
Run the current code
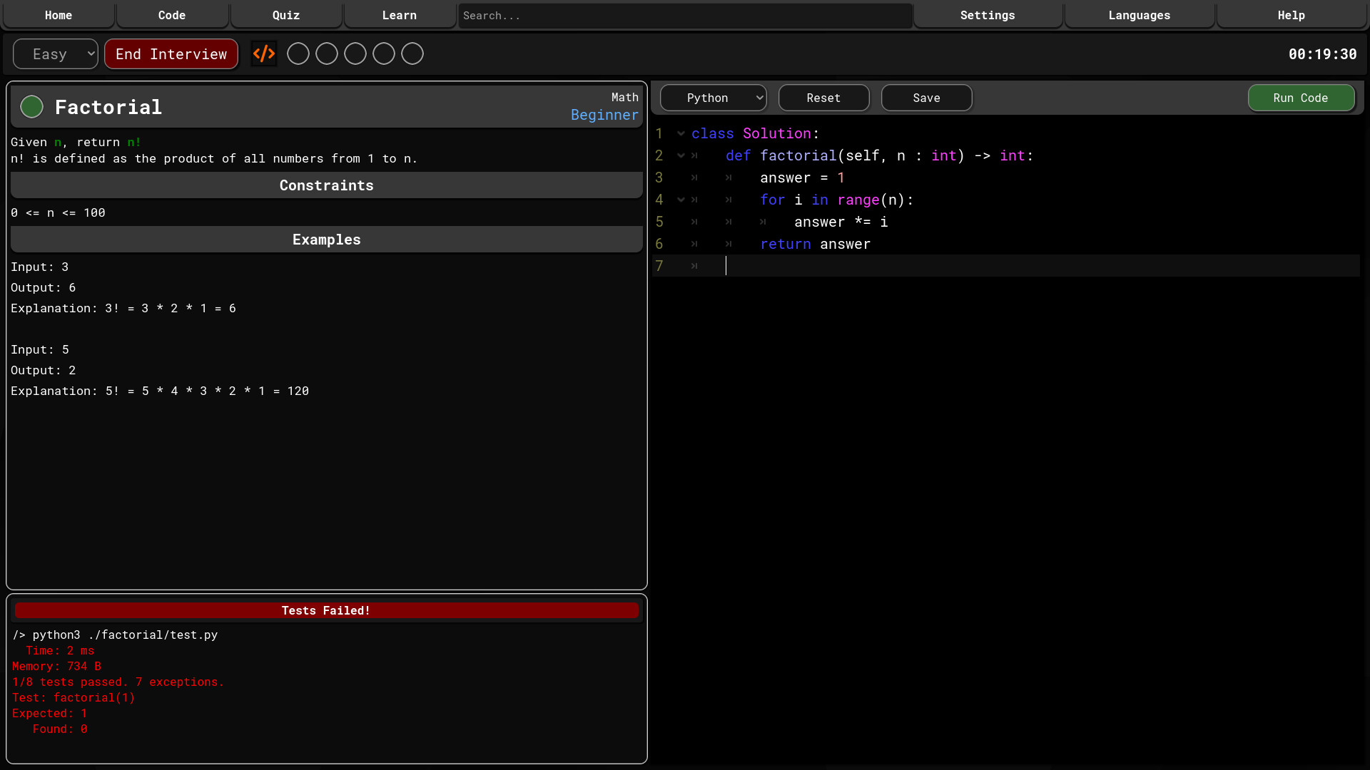point(1301,98)
